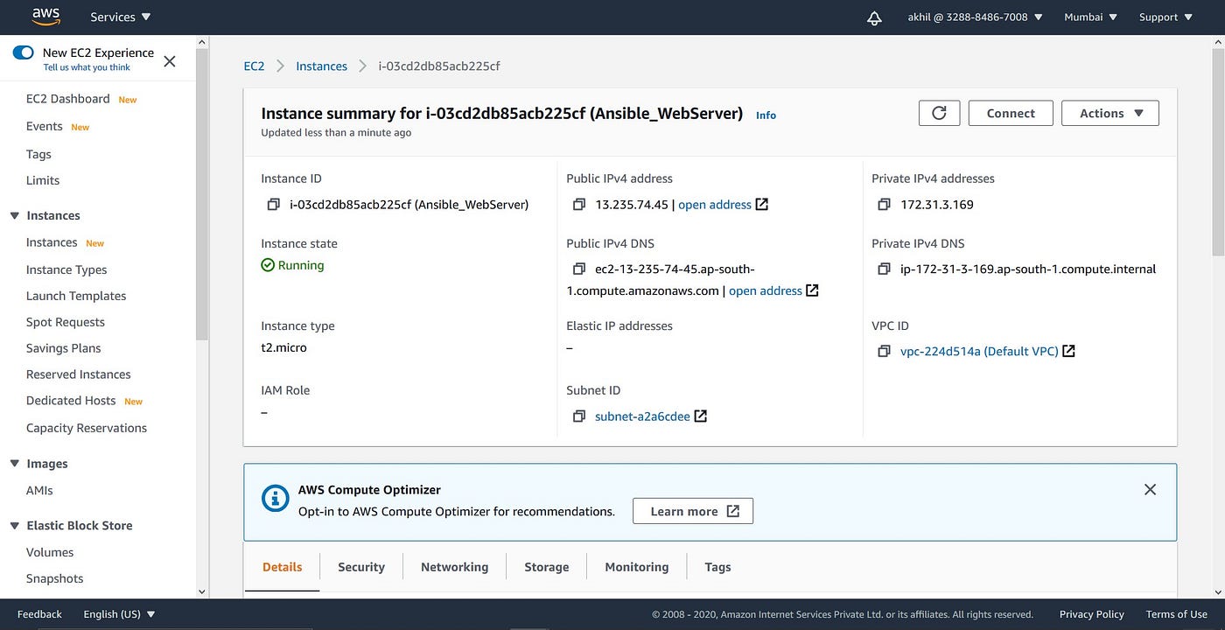Click external link icon beside Public IPv4 open address

[762, 204]
